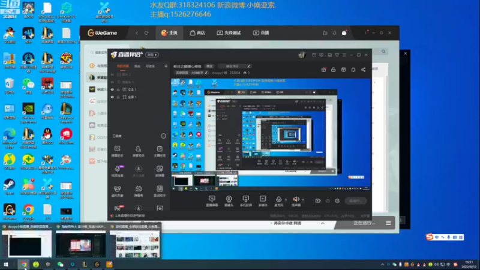Click the record video icon
Image resolution: width=480 pixels, height=270 pixels.
[x=318, y=201]
